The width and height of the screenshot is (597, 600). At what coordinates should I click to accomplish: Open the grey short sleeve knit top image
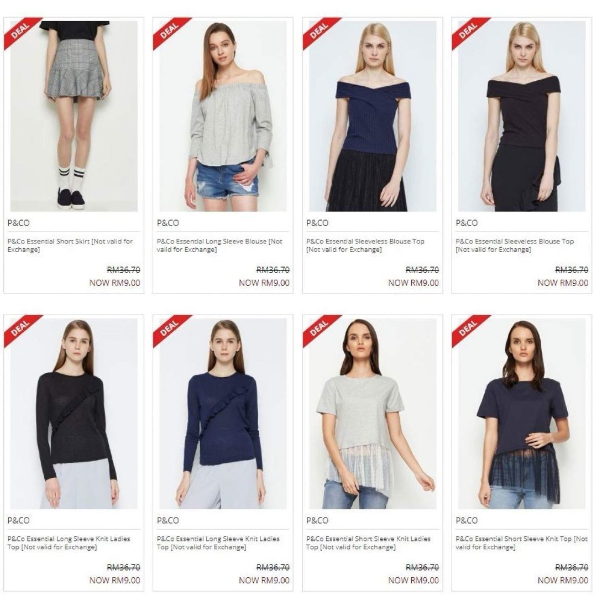click(373, 414)
